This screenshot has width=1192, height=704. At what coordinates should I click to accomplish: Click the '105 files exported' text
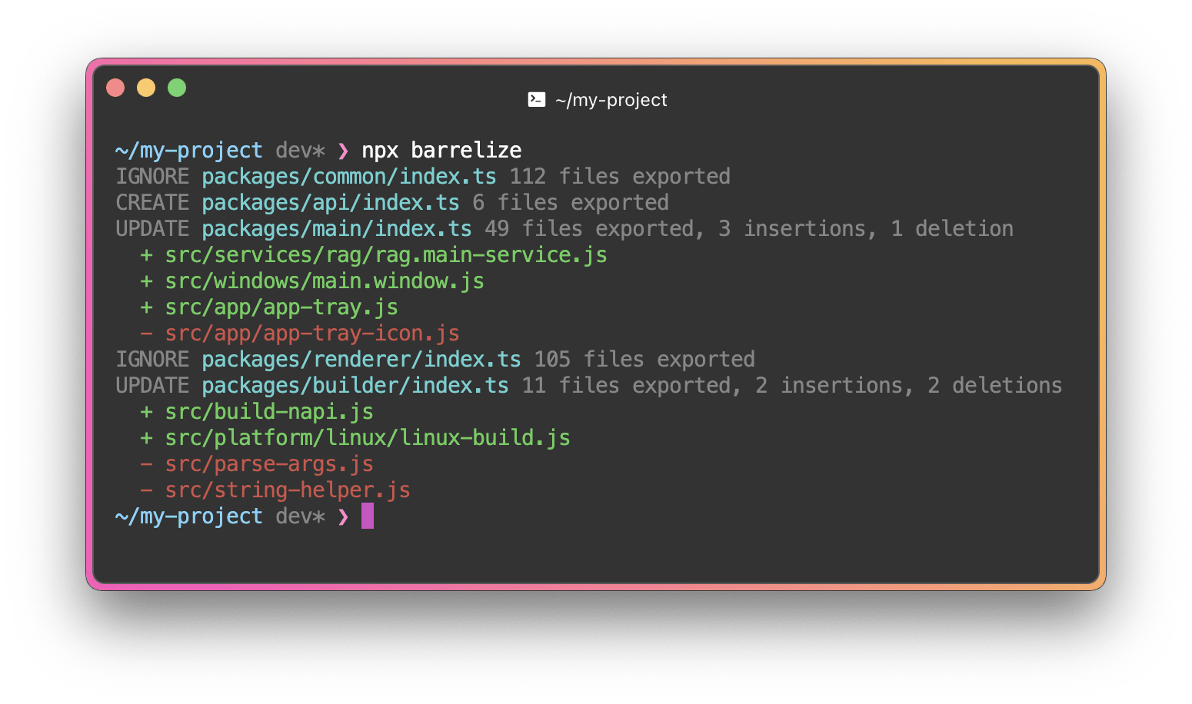644,359
